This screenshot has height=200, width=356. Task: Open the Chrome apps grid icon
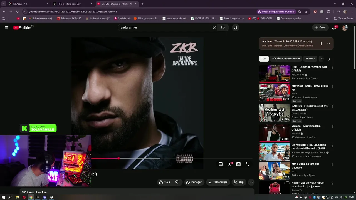click(x=4, y=19)
